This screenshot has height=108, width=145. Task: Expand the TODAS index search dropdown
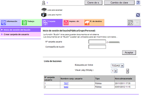pos(117,66)
